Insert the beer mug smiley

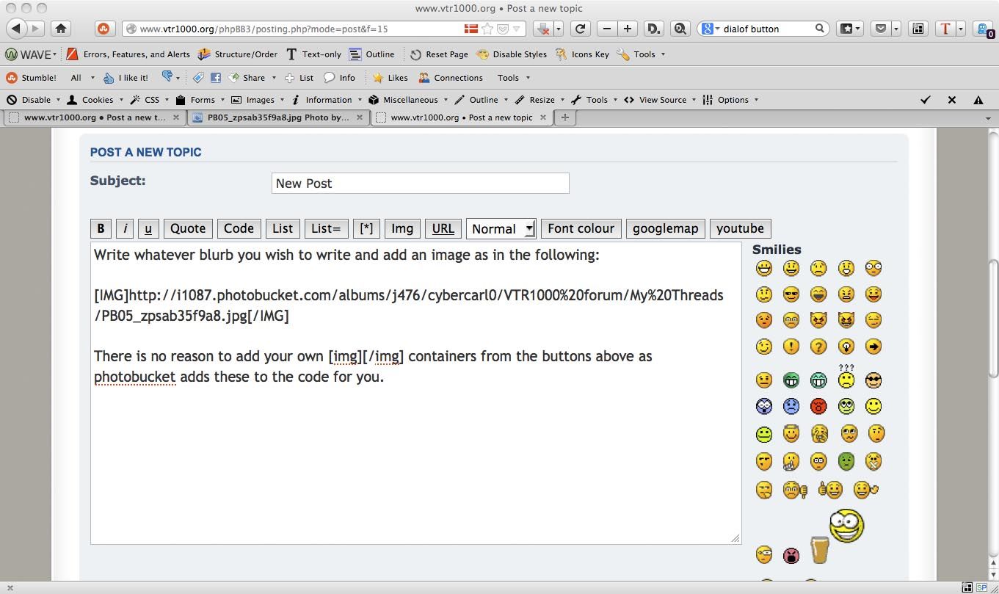coord(819,550)
